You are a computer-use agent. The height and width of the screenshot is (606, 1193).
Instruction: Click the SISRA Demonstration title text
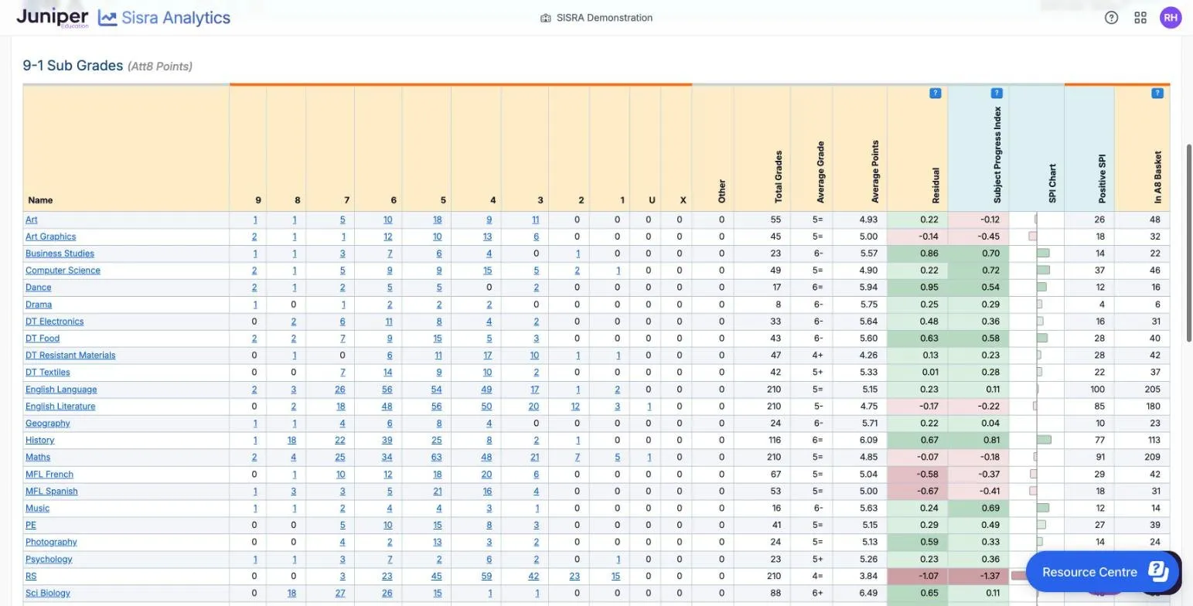605,18
